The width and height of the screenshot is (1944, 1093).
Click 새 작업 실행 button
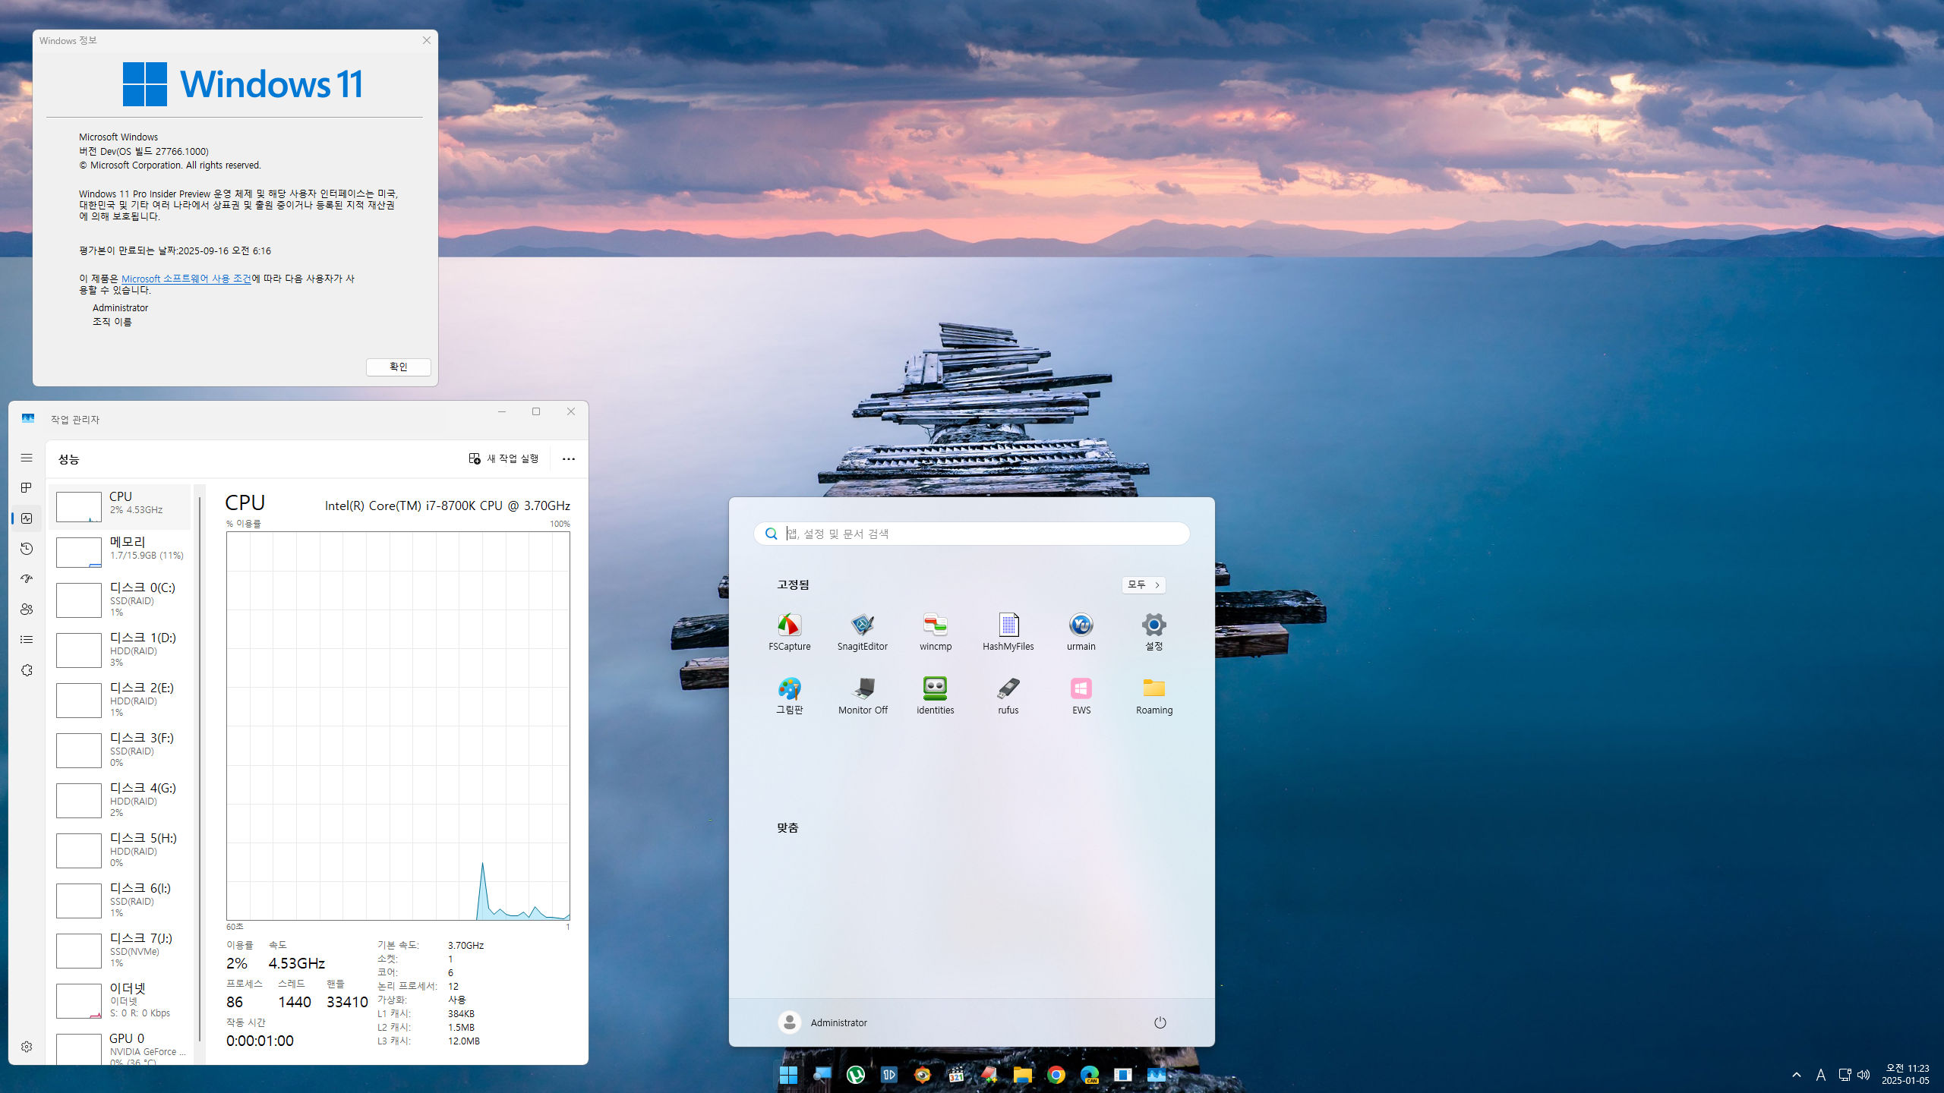pyautogui.click(x=503, y=458)
